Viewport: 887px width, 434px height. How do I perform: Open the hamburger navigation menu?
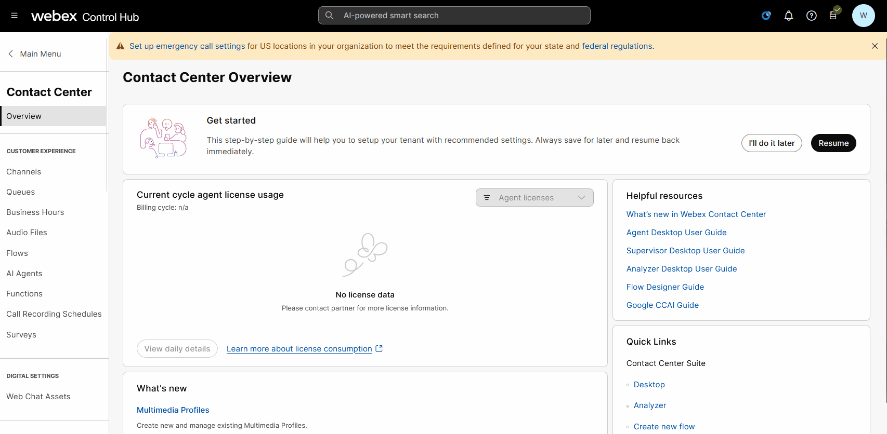tap(14, 16)
